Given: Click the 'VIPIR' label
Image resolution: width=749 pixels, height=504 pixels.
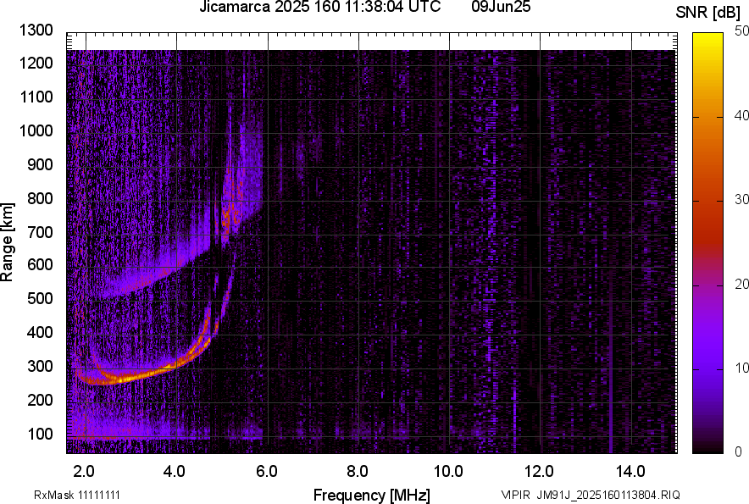Looking at the screenshot, I should [515, 495].
